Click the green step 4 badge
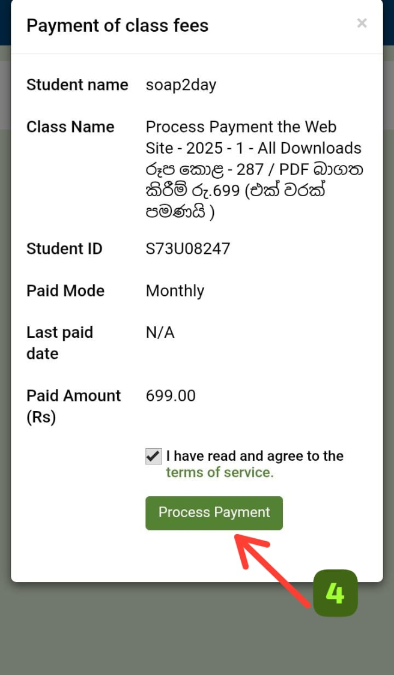This screenshot has width=394, height=675. point(335,593)
